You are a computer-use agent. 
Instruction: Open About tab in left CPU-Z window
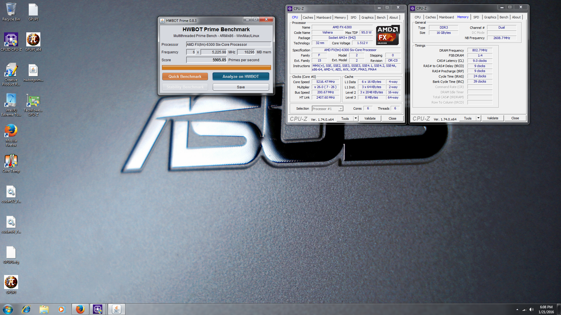click(x=394, y=17)
